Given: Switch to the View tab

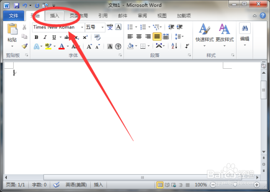Looking at the screenshot, I should [x=162, y=16].
